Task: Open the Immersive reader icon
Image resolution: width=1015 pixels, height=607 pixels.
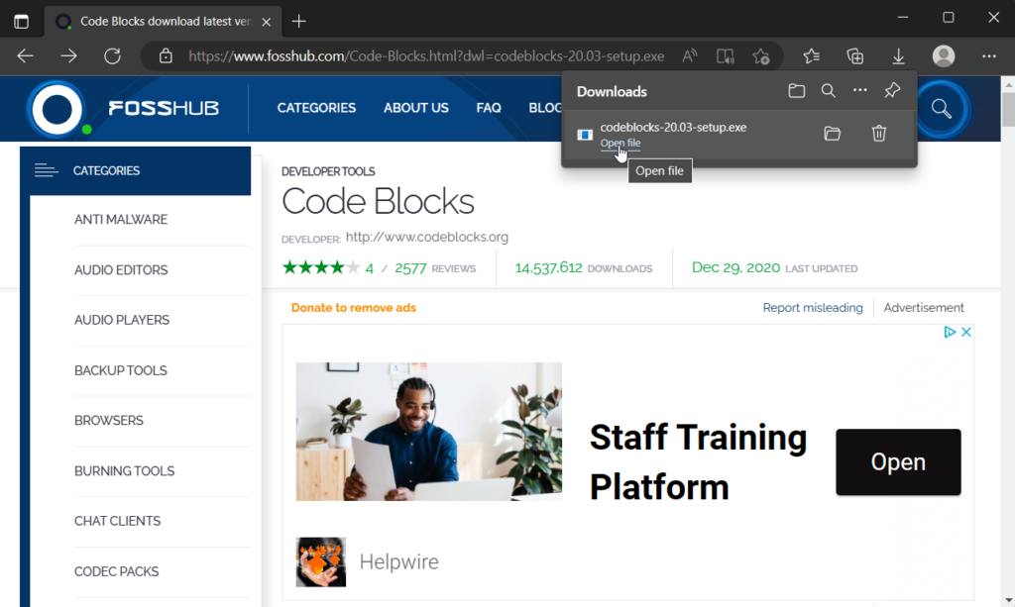Action: tap(726, 56)
